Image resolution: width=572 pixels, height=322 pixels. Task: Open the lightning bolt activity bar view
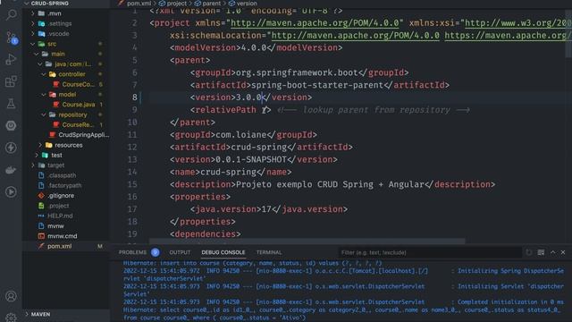pyautogui.click(x=11, y=148)
